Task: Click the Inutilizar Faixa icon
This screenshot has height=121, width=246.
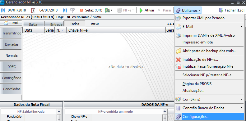Action: [178, 66]
